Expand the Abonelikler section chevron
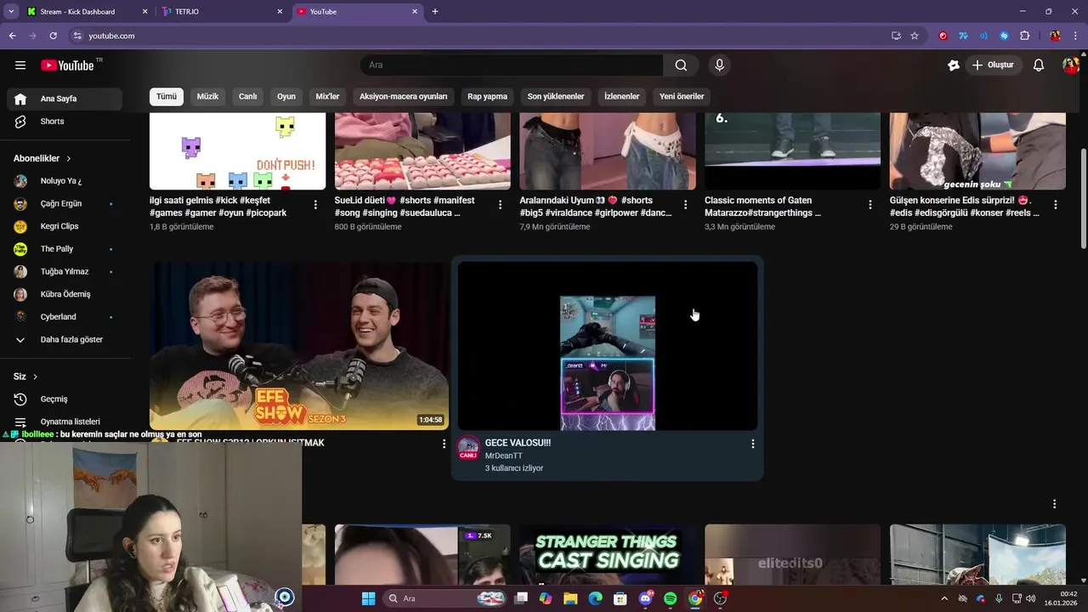This screenshot has width=1088, height=612. click(69, 159)
